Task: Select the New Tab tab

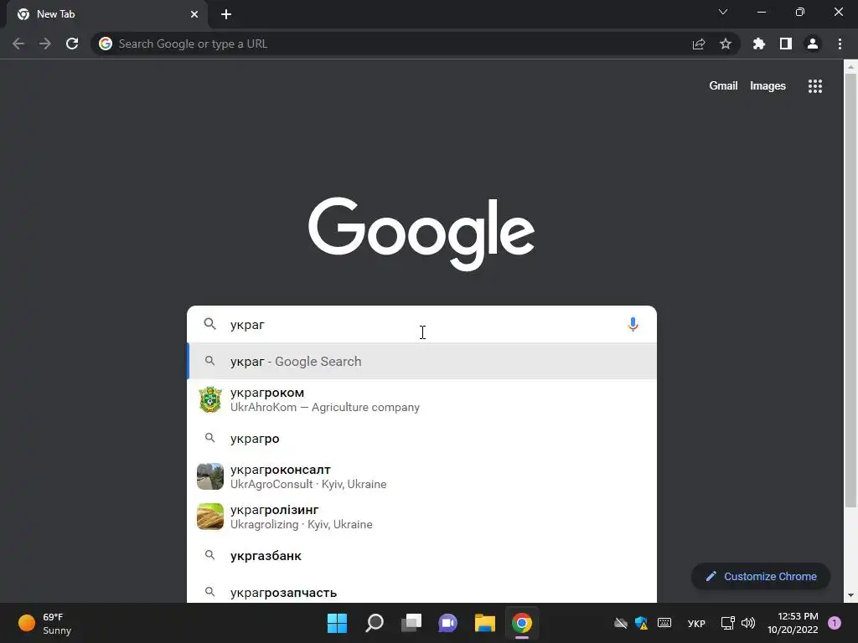Action: [106, 14]
